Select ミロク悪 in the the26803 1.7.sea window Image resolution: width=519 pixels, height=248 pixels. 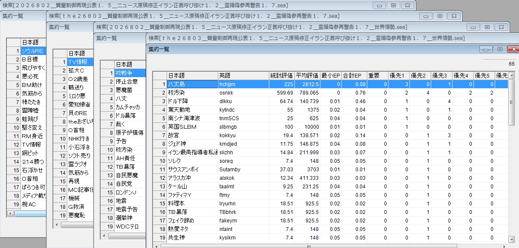pos(80,96)
